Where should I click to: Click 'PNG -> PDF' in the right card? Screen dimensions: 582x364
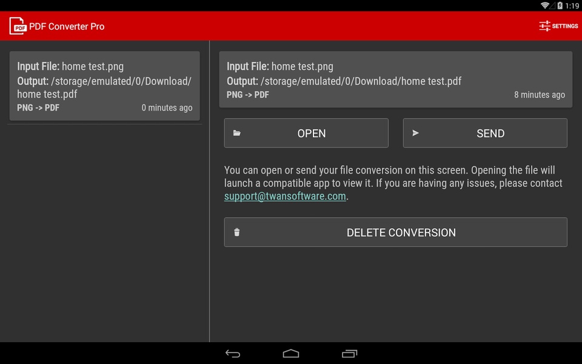248,95
